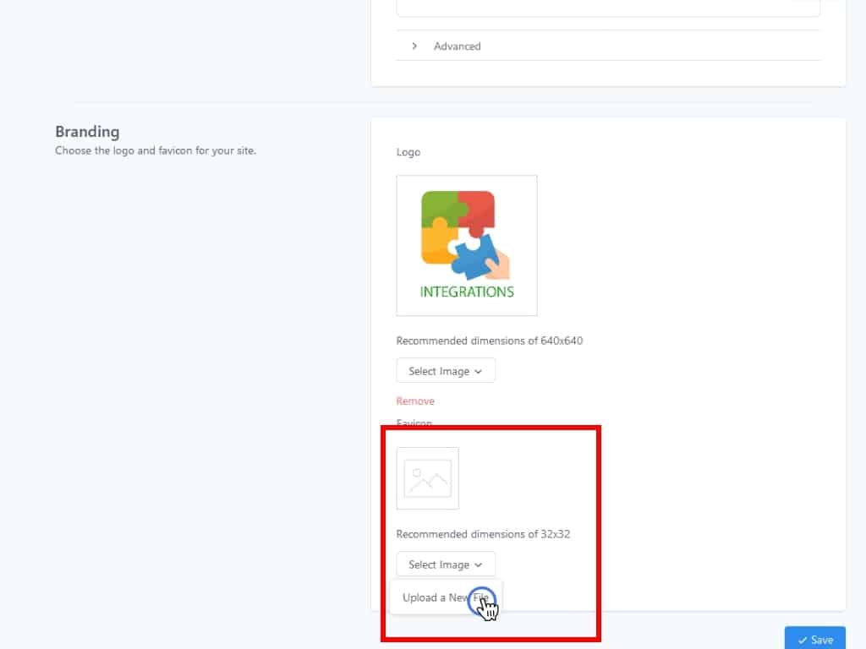The image size is (866, 649).
Task: Click the Logo field label
Action: [408, 152]
